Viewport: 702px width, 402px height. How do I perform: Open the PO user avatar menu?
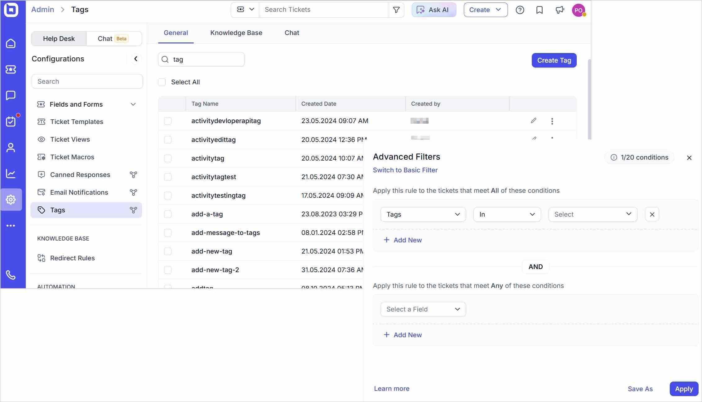579,10
